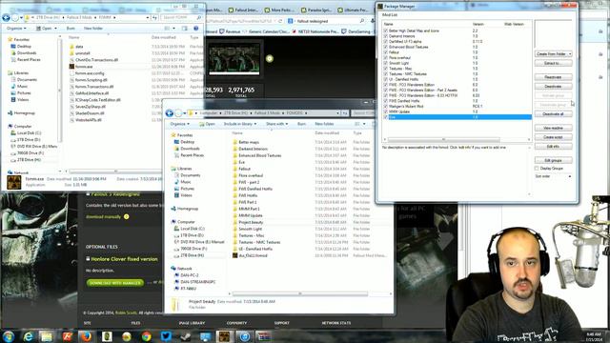Open the Include in library dropdown

coord(239,124)
